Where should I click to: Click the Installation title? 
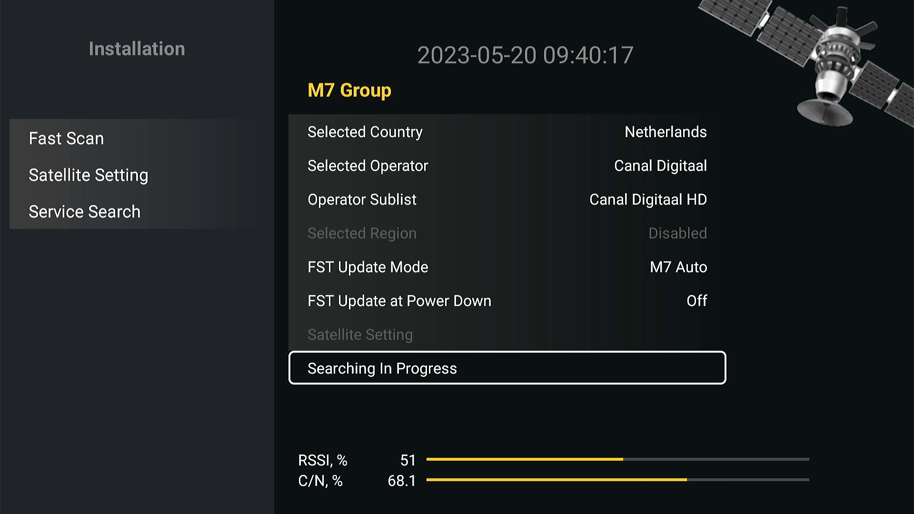pyautogui.click(x=137, y=49)
